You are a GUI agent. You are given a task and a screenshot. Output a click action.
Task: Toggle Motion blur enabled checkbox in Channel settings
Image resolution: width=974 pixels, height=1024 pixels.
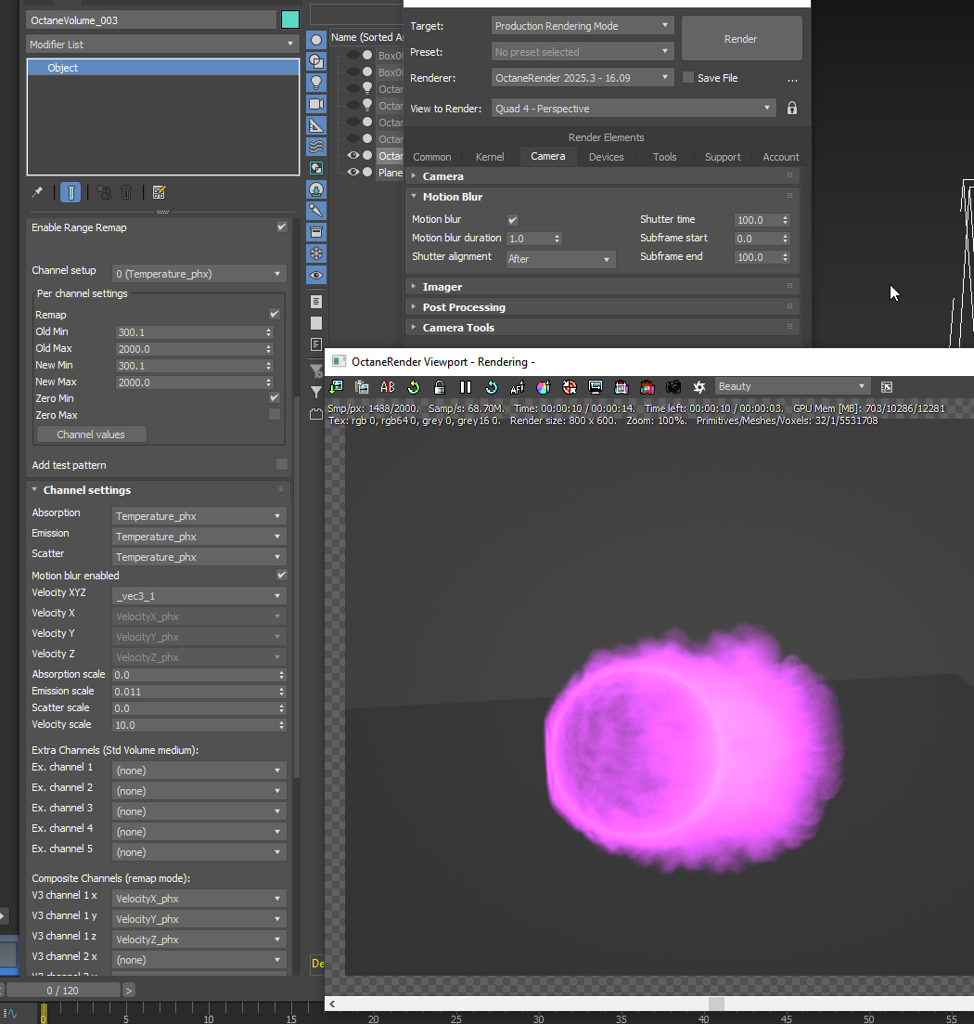pos(282,575)
